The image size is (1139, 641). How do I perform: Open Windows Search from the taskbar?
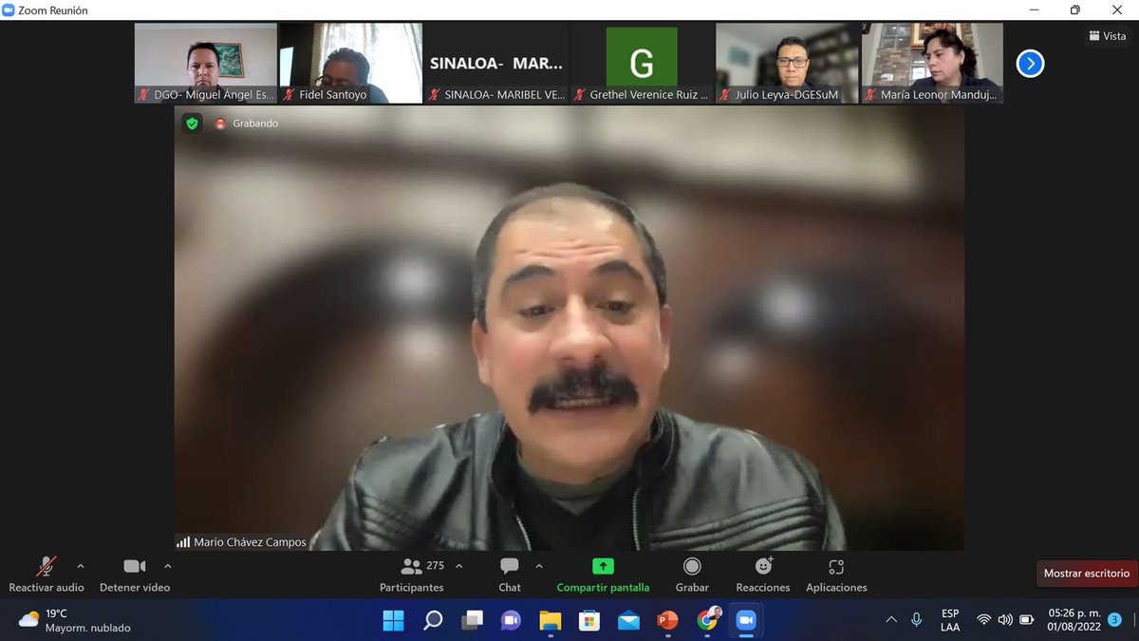(433, 621)
